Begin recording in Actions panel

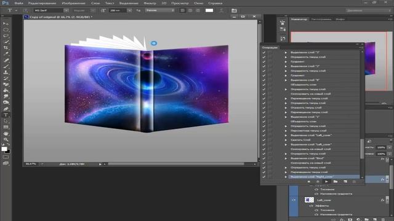(318, 182)
